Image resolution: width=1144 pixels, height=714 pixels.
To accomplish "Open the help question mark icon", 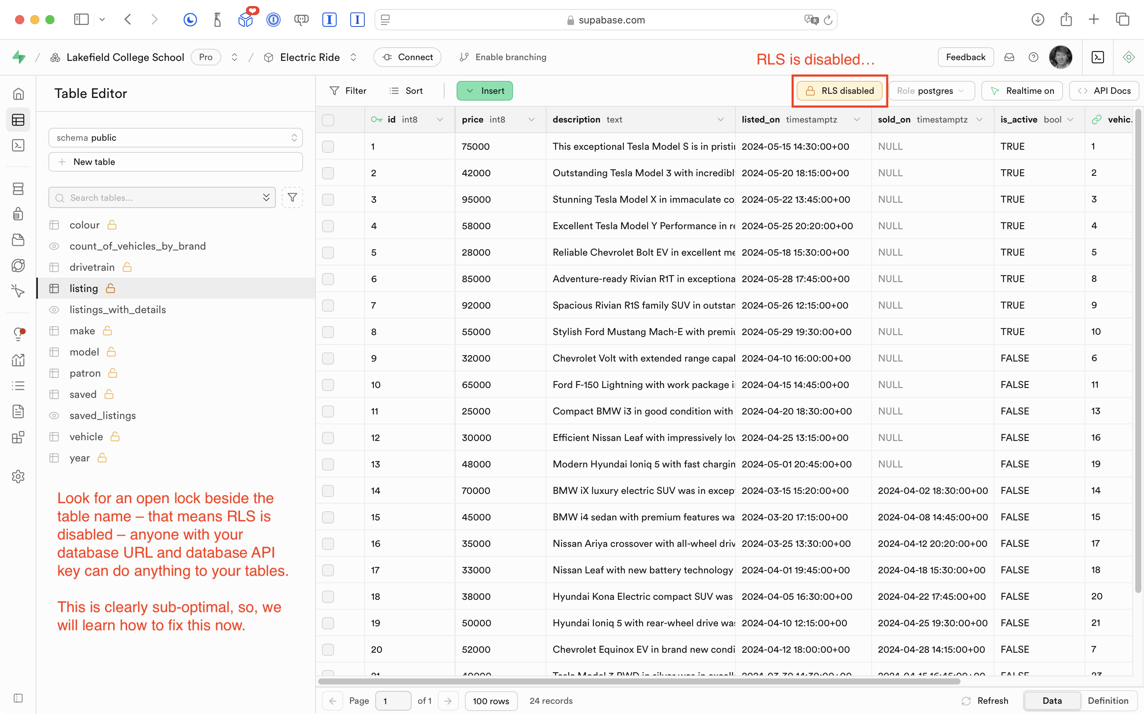I will tap(1034, 57).
